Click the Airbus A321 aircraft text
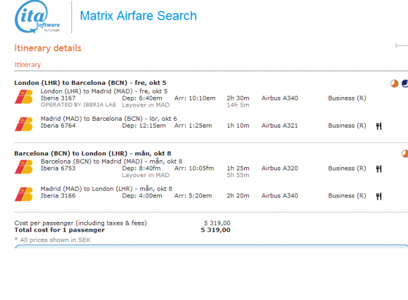Screen dimensions: 408x300 point(280,126)
